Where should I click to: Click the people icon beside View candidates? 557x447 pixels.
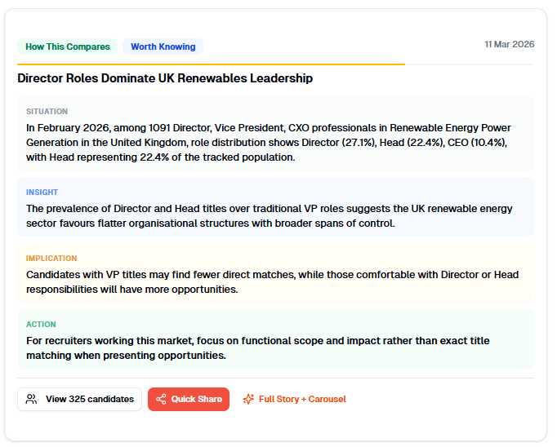pyautogui.click(x=32, y=400)
